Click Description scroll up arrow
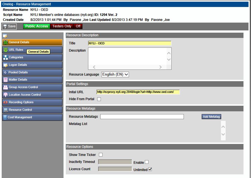The image size is (251, 178). (x=169, y=53)
